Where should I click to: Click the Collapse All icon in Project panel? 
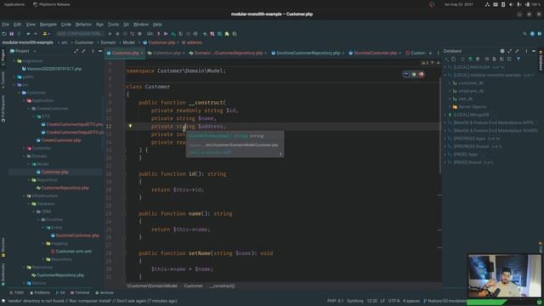click(83, 51)
